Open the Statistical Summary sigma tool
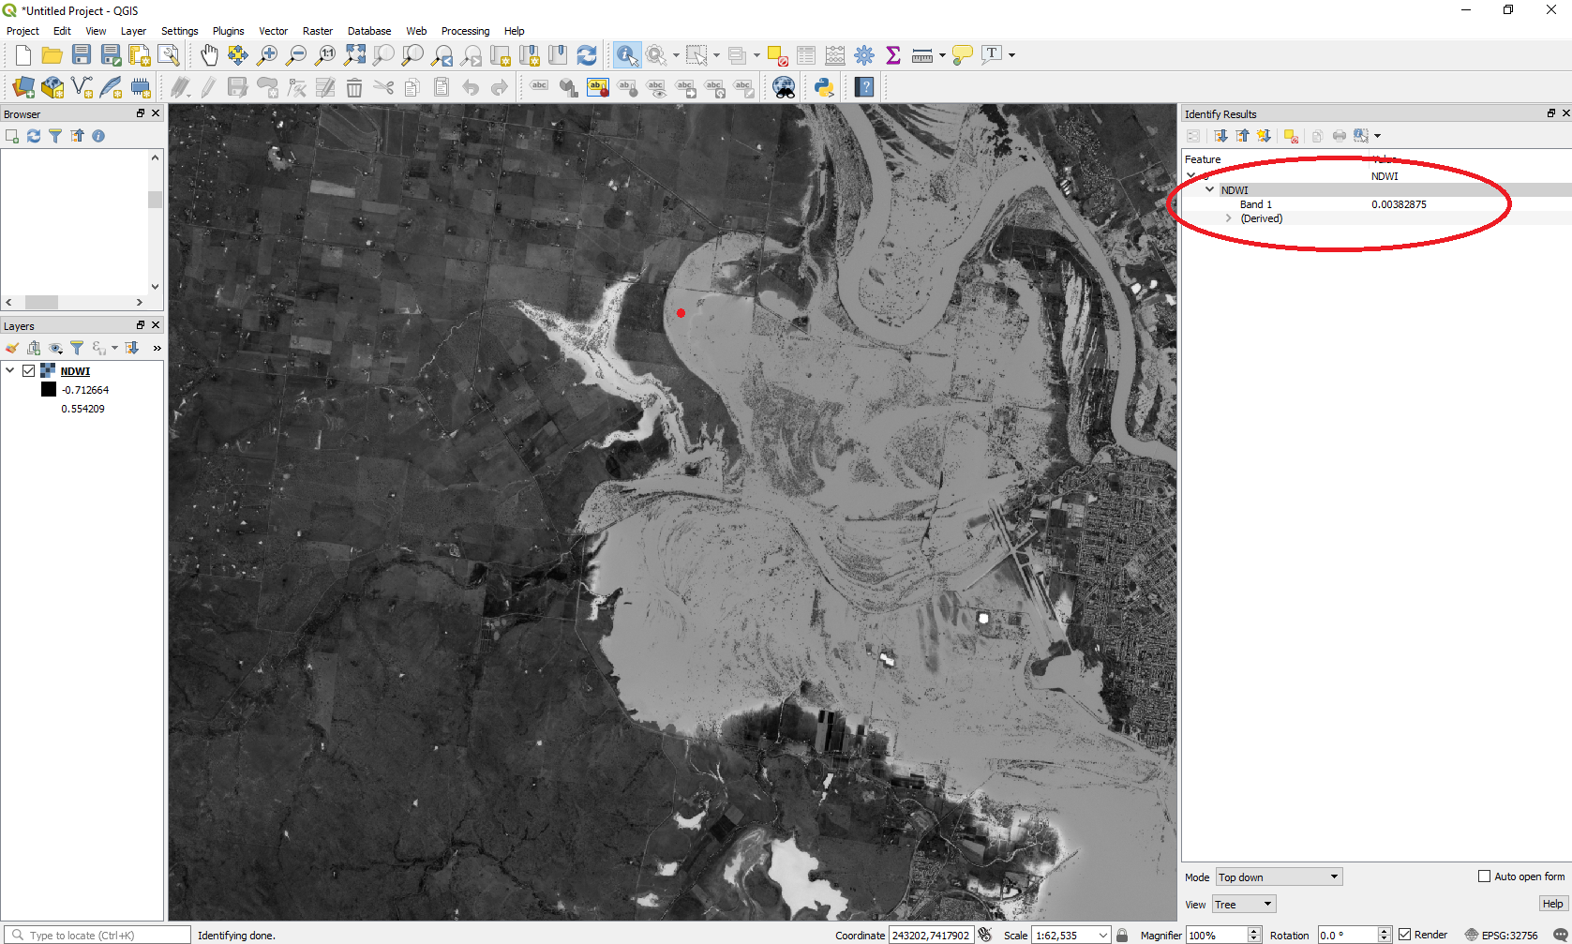 (892, 55)
